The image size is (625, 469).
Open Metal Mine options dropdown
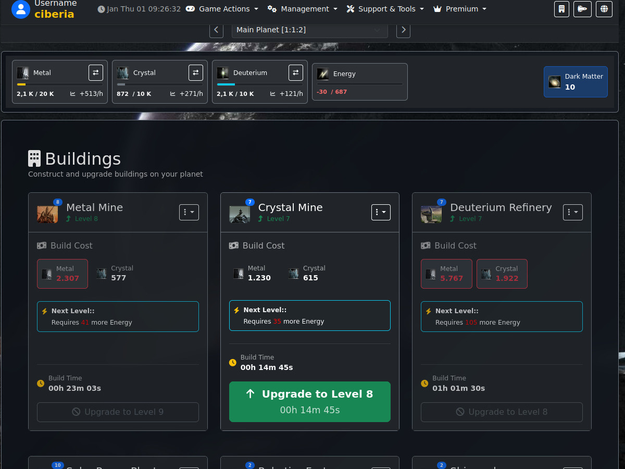click(x=189, y=213)
